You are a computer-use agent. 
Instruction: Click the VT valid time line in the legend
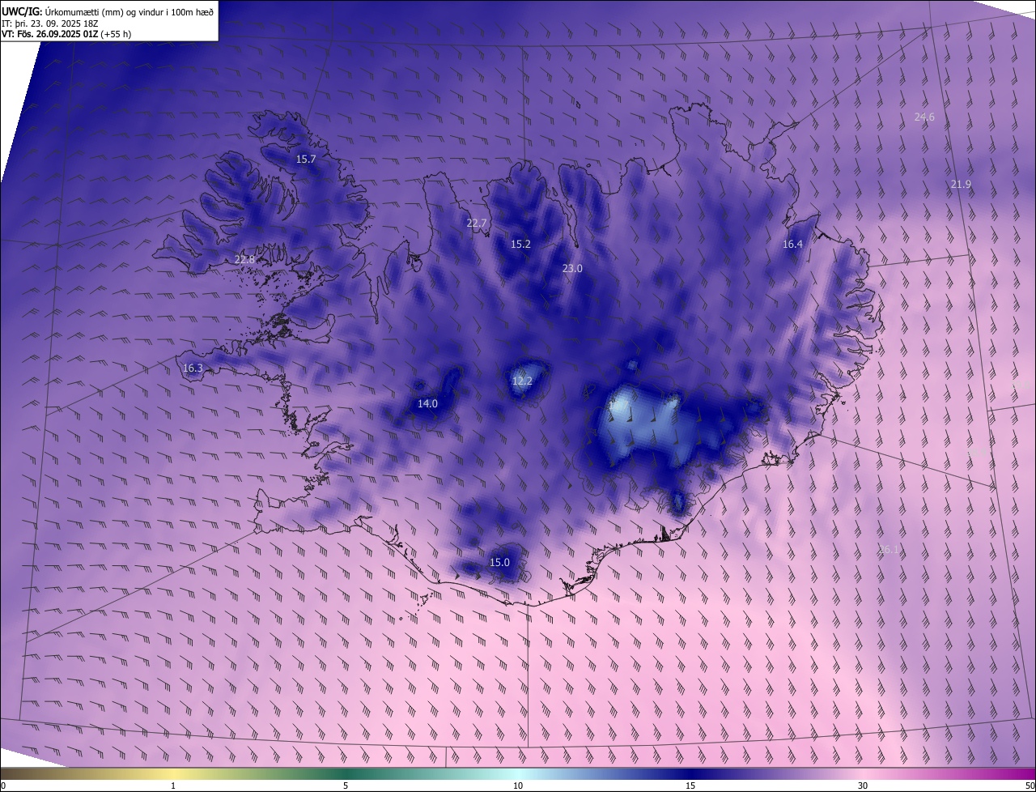(66, 34)
